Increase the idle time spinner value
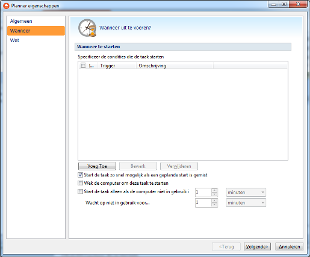Image resolution: width=310 pixels, height=257 pixels. [x=214, y=190]
